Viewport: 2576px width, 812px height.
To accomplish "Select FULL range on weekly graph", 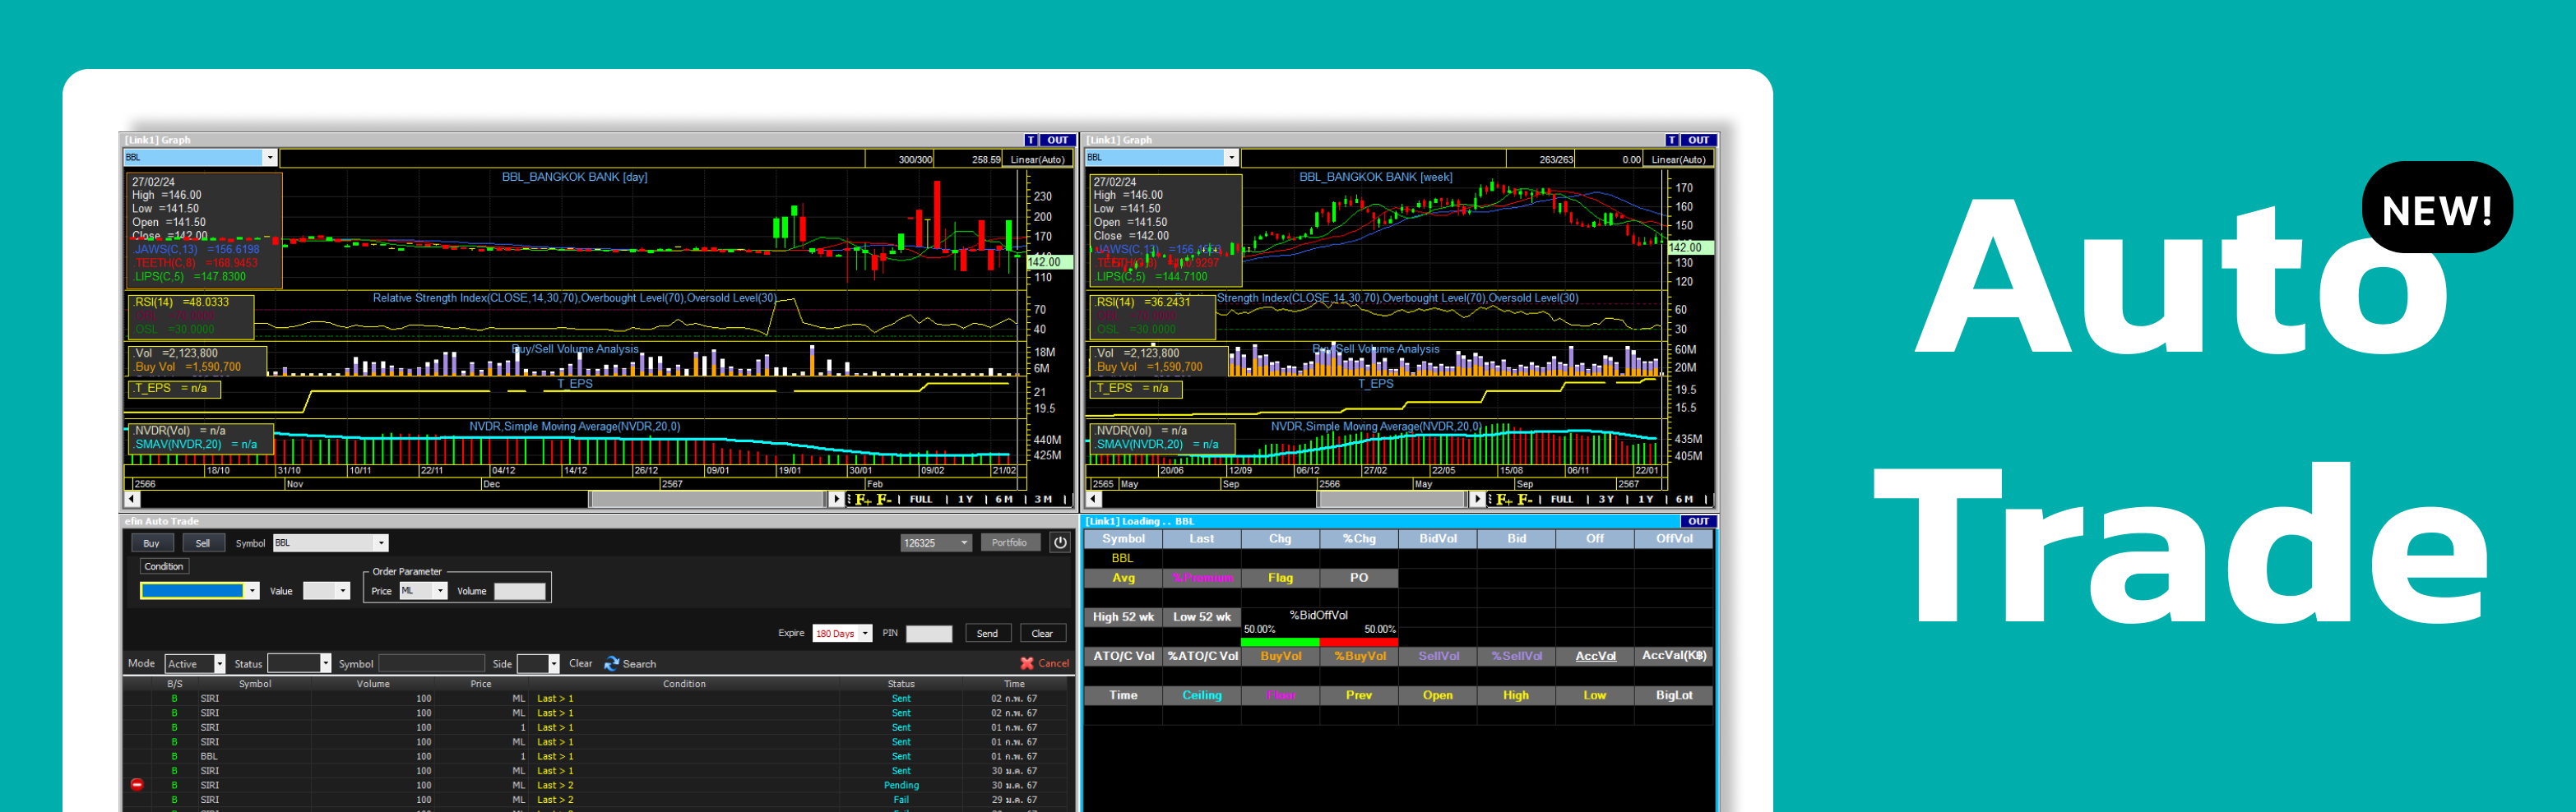I will pos(1562,500).
